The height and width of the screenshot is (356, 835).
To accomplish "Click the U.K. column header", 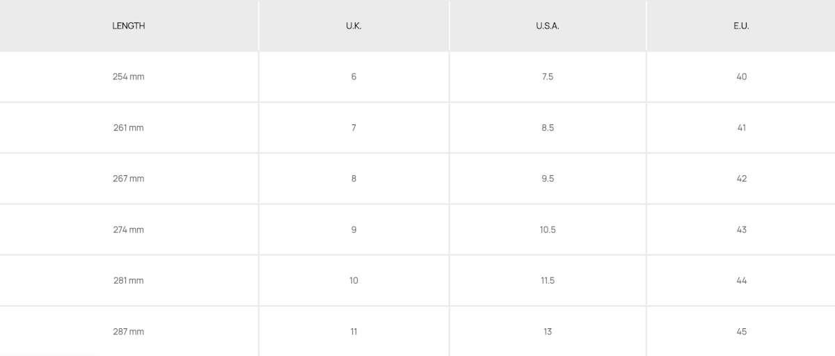I will 353,26.
